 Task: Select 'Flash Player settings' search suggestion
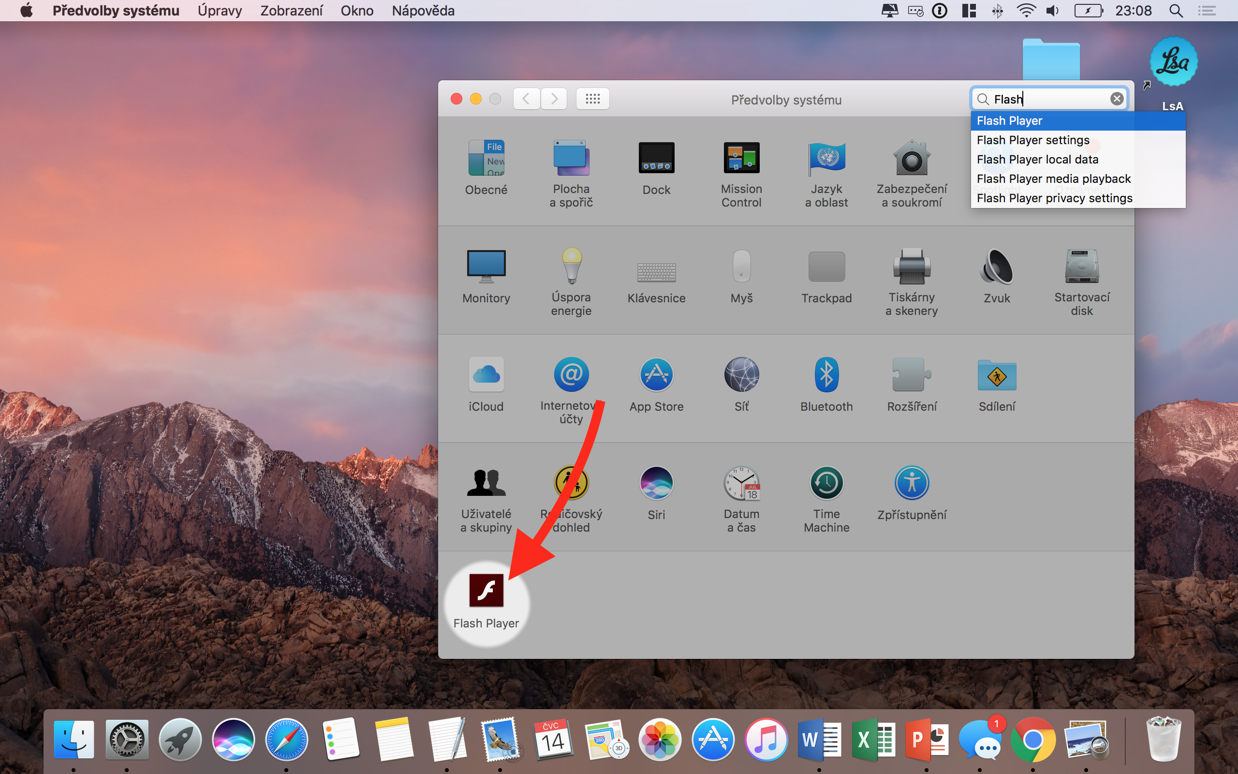[x=1033, y=140]
